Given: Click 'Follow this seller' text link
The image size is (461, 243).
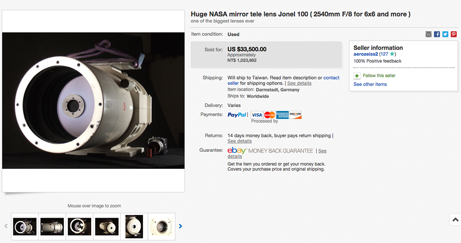Looking at the screenshot, I should point(379,76).
